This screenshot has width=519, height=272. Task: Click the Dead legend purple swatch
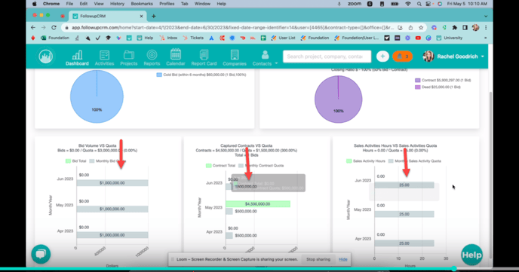click(x=418, y=87)
